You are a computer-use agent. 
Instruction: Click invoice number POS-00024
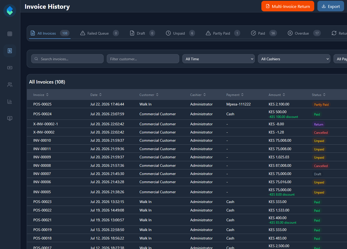click(43, 114)
